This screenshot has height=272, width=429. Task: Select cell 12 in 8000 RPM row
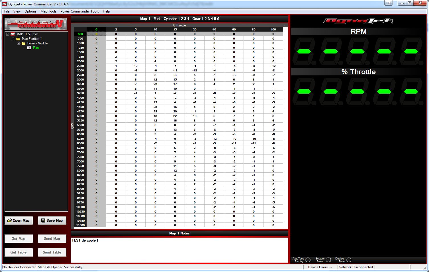(x=175, y=171)
